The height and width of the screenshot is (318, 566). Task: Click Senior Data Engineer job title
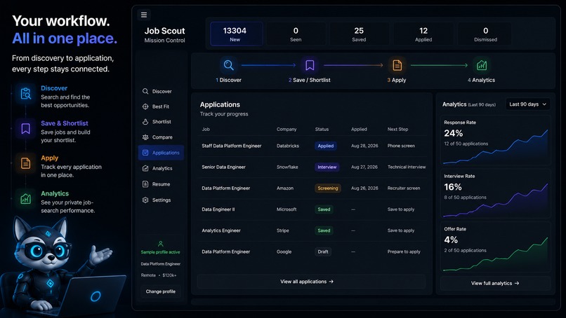point(223,167)
